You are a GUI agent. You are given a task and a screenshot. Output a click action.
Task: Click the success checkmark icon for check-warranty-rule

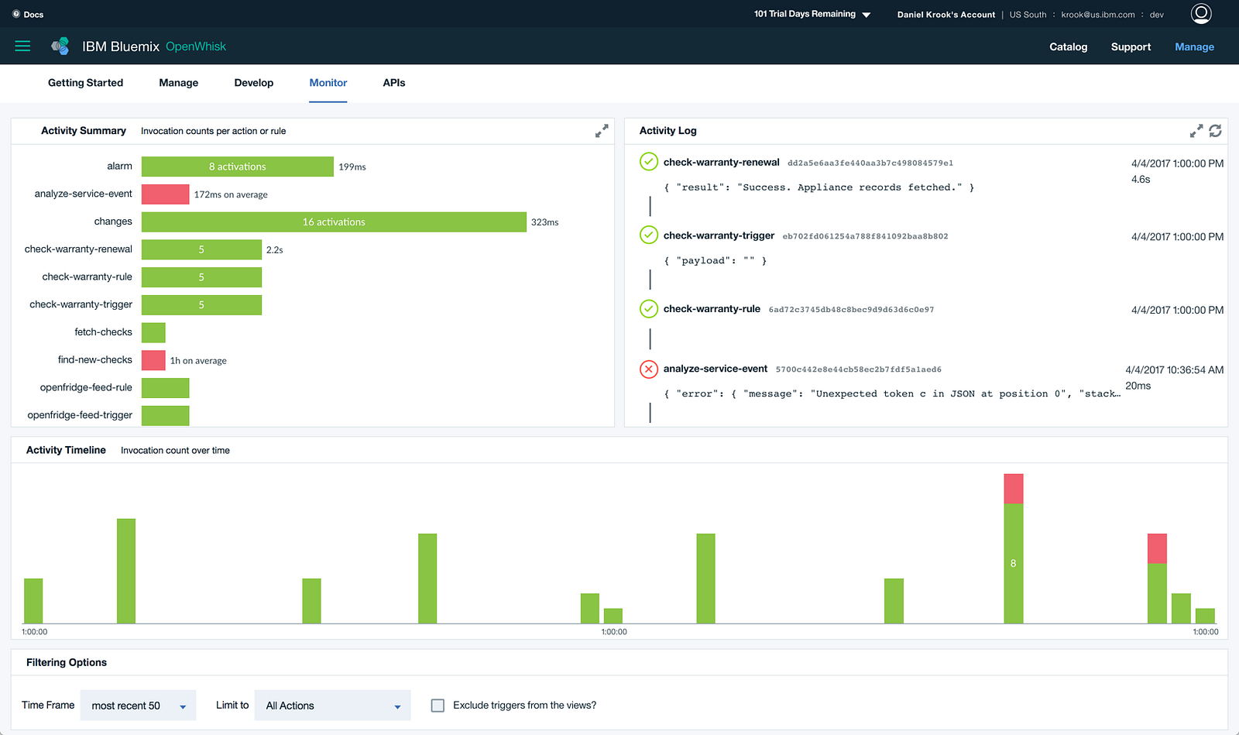click(649, 309)
